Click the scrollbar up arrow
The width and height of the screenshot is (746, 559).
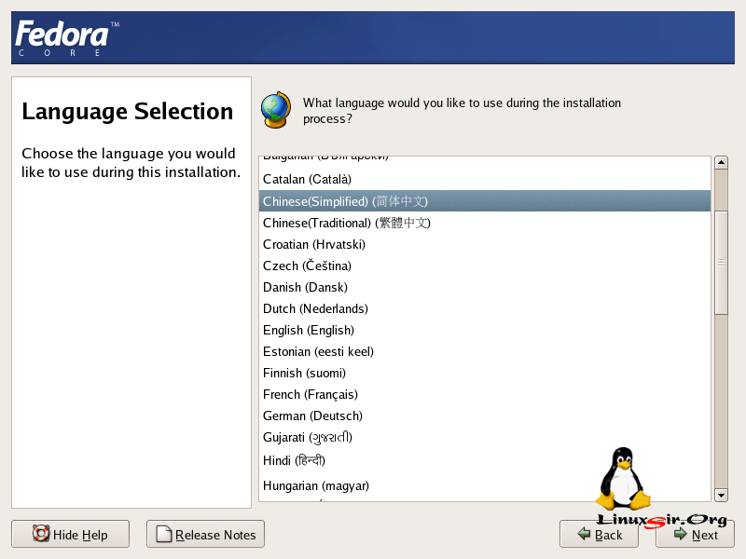pyautogui.click(x=721, y=162)
